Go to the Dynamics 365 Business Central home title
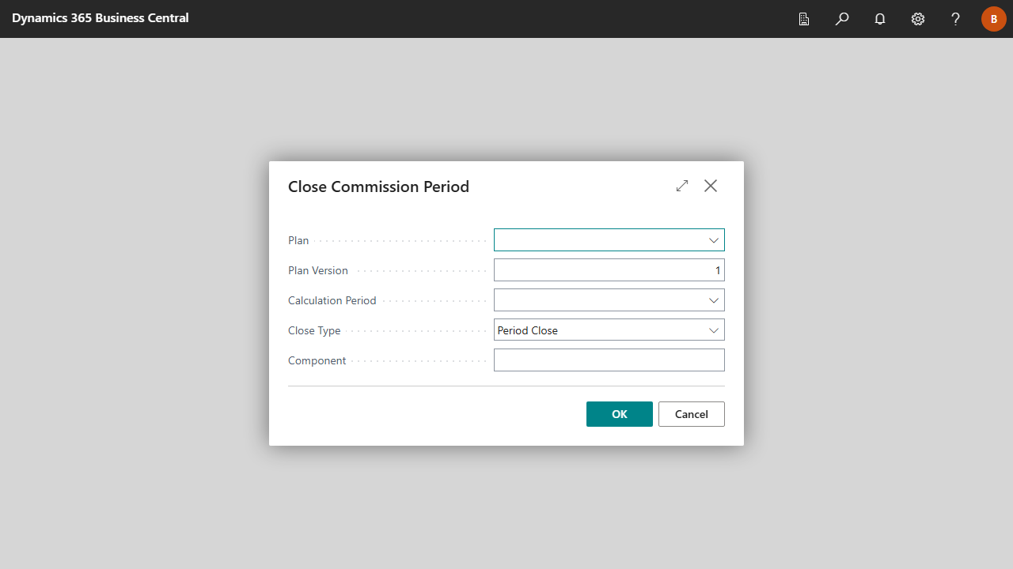Viewport: 1013px width, 569px height. tap(101, 17)
